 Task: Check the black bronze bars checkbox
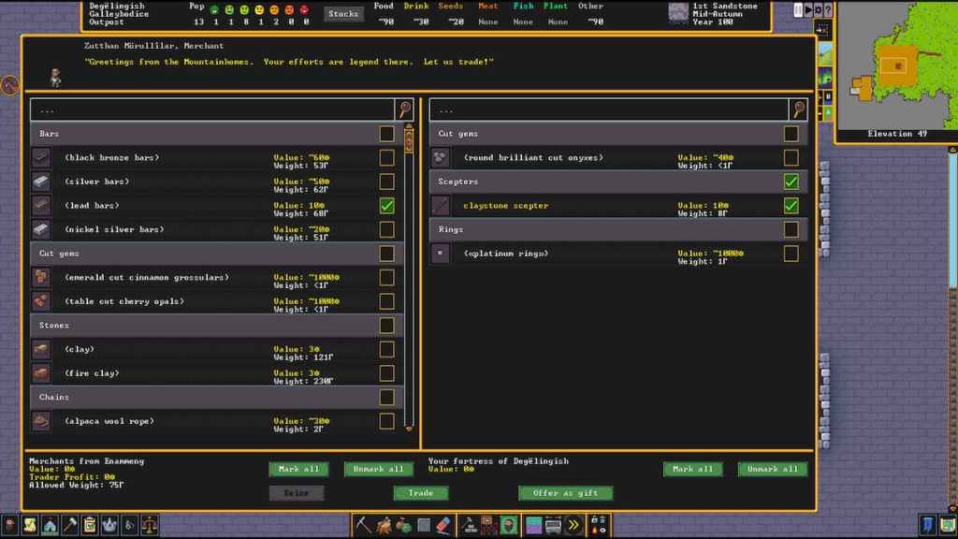coord(386,157)
